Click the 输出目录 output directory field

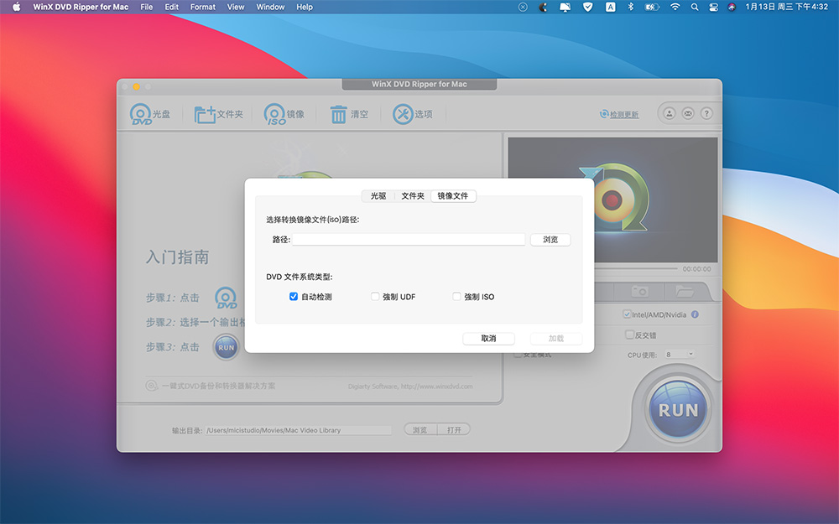(x=298, y=430)
